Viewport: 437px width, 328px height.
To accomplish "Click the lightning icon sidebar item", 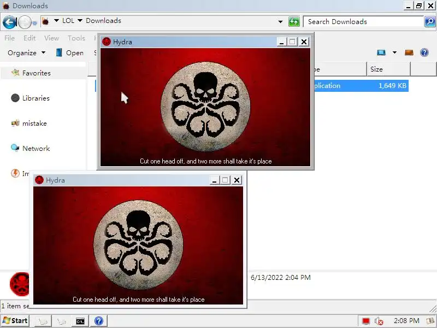I will click(x=15, y=173).
